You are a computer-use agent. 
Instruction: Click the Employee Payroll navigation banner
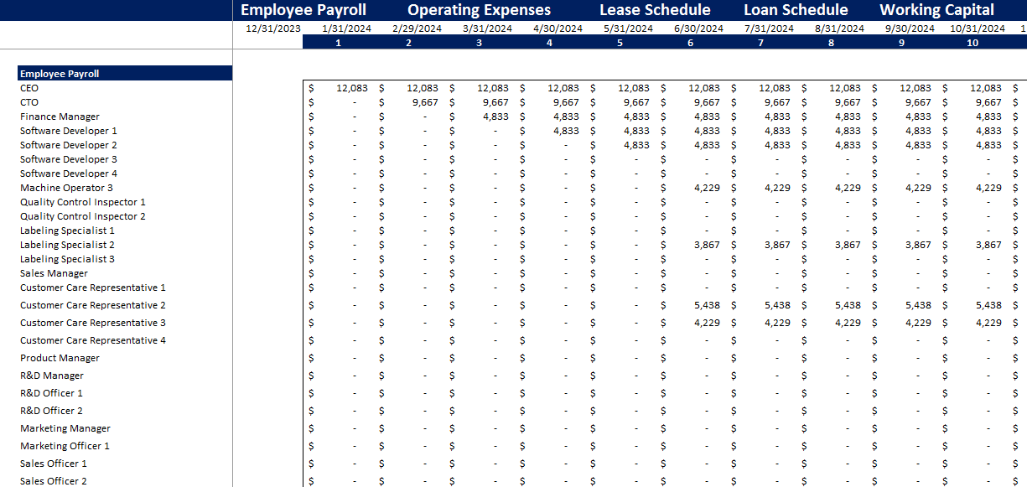(303, 9)
